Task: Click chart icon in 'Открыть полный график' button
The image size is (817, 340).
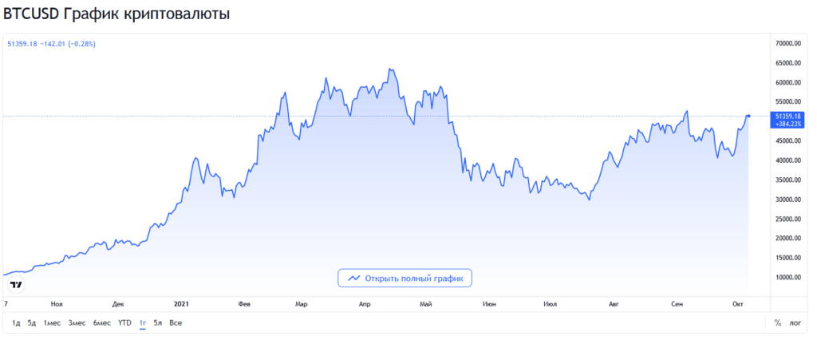Action: 351,279
